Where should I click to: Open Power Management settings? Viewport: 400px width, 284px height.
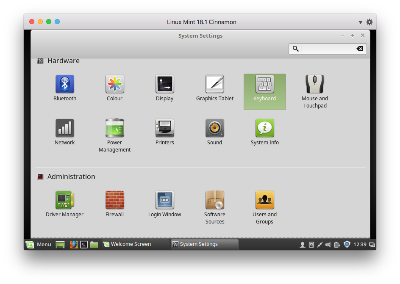(114, 135)
